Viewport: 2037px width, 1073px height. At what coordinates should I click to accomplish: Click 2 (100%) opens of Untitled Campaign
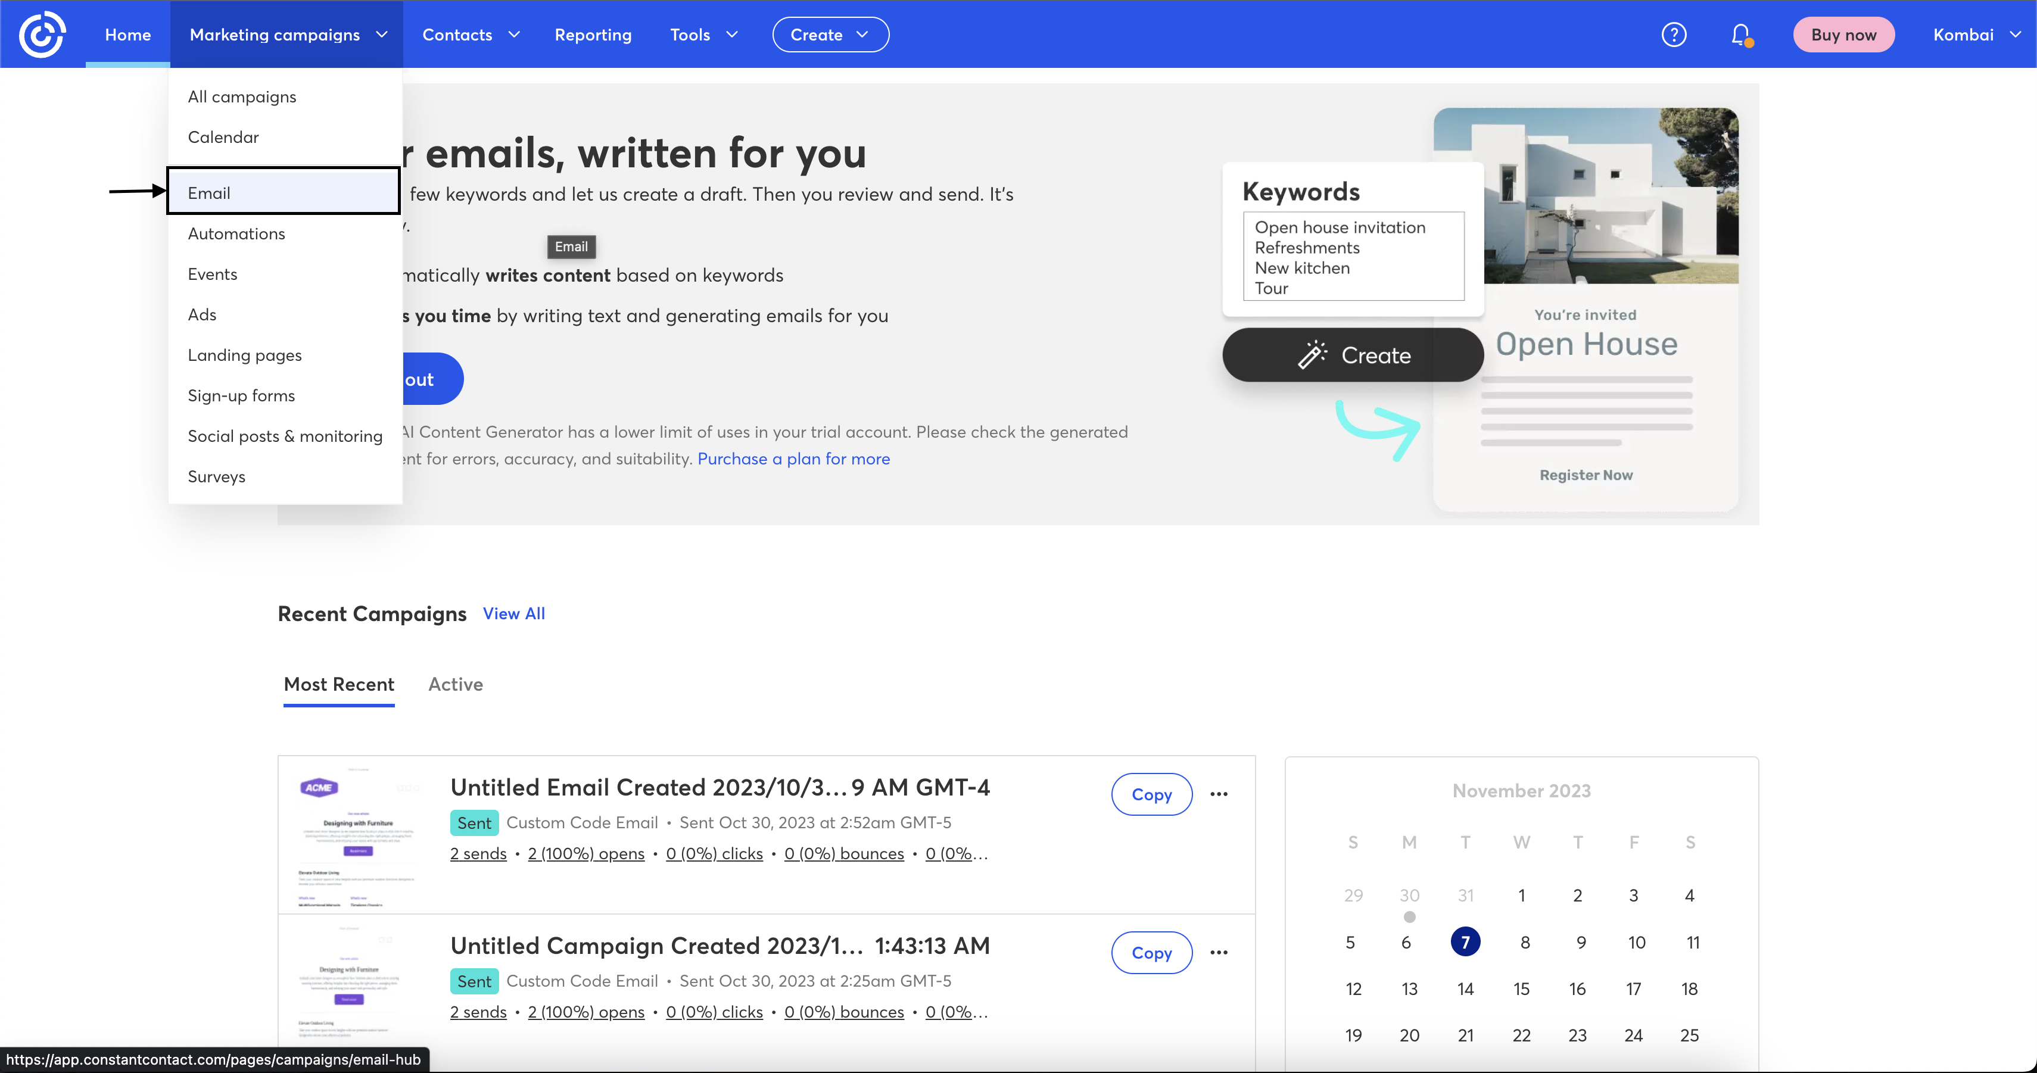point(586,1012)
